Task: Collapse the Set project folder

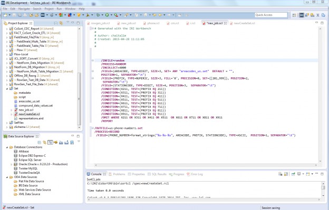Action: pos(7,88)
